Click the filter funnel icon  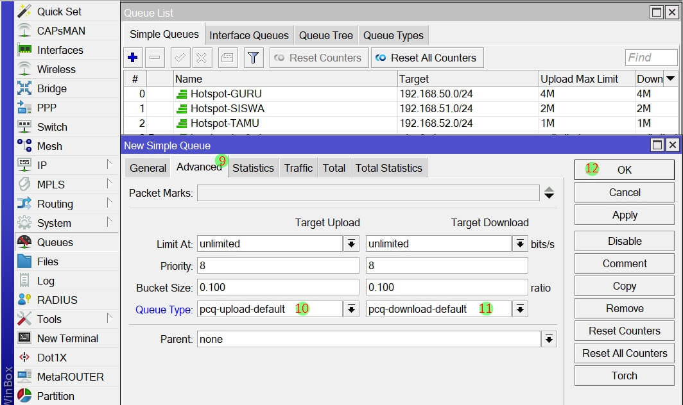pyautogui.click(x=253, y=58)
